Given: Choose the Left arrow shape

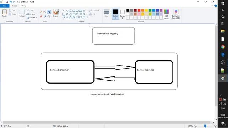Looking at the screenshot, I should (81, 14).
